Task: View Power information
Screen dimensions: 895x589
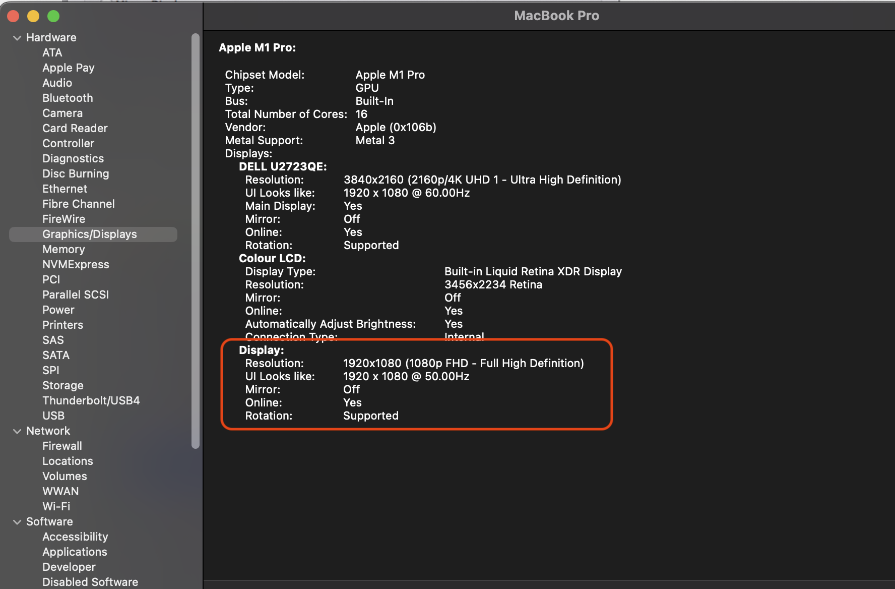Action: pos(58,310)
